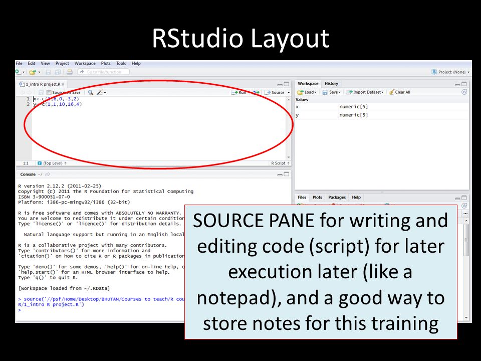Image resolution: width=481 pixels, height=361 pixels.
Task: Minimize the Console pane
Action: click(280, 174)
